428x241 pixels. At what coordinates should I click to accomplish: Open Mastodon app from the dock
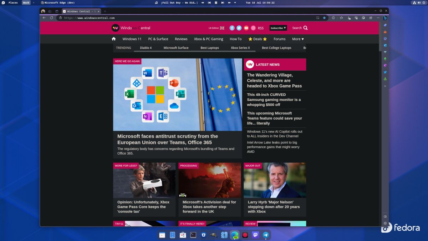click(x=255, y=235)
